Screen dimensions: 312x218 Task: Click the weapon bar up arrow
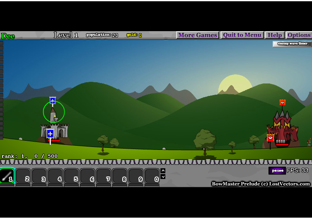click(x=163, y=171)
